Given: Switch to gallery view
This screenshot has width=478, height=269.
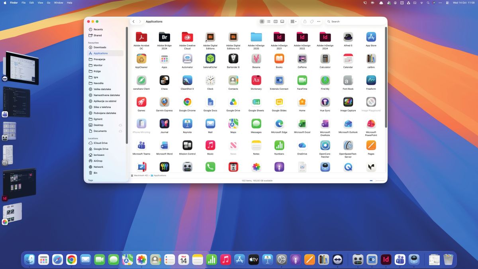Looking at the screenshot, I should (282, 22).
